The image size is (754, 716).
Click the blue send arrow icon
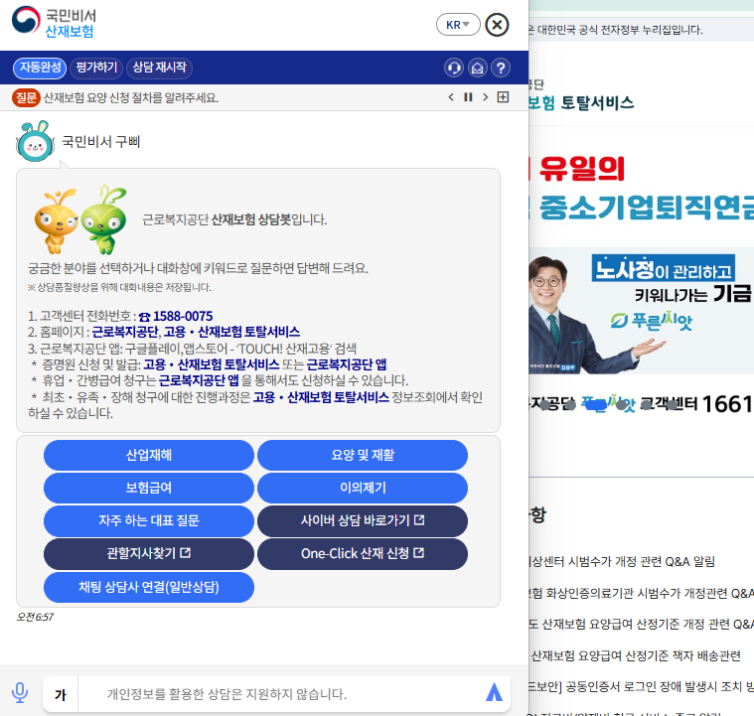(x=494, y=692)
